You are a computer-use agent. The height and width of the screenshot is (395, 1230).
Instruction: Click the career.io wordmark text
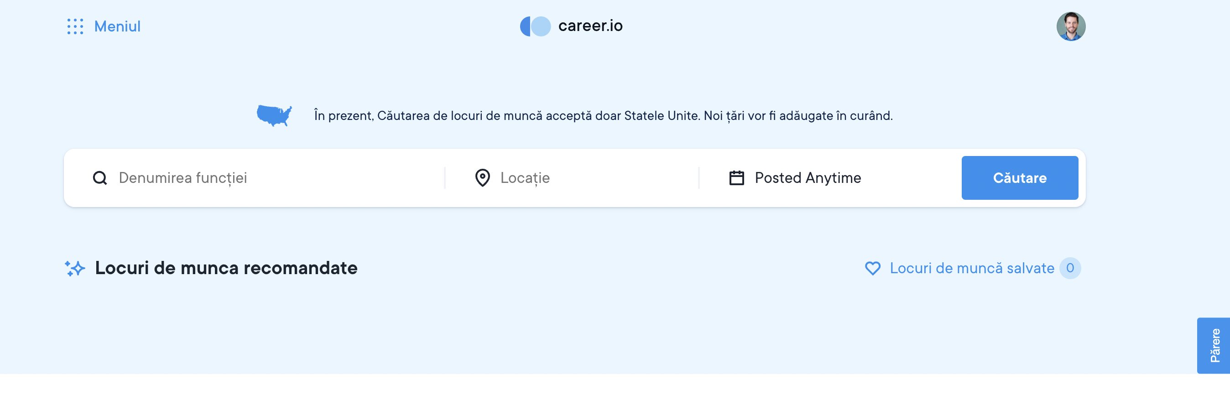[x=590, y=26]
